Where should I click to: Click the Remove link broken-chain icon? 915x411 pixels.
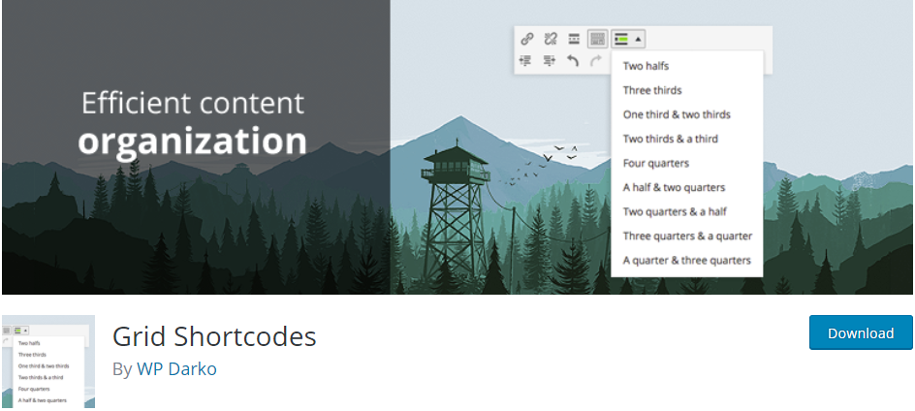[551, 39]
